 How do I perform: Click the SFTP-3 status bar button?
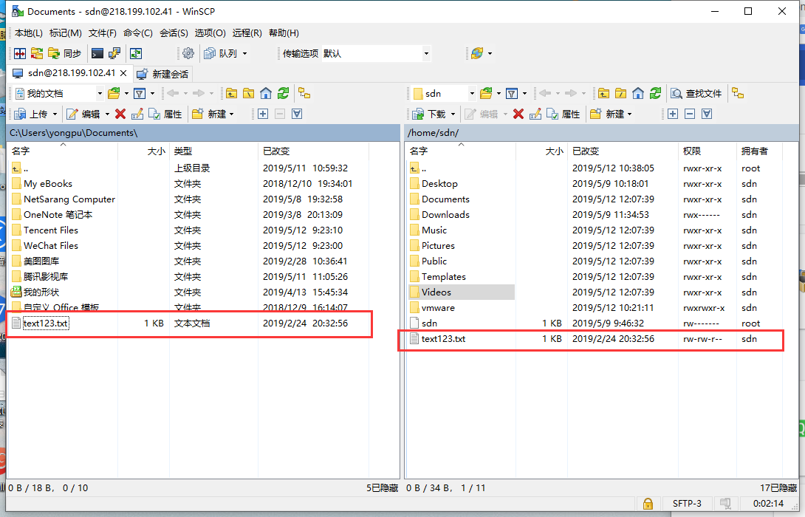687,503
